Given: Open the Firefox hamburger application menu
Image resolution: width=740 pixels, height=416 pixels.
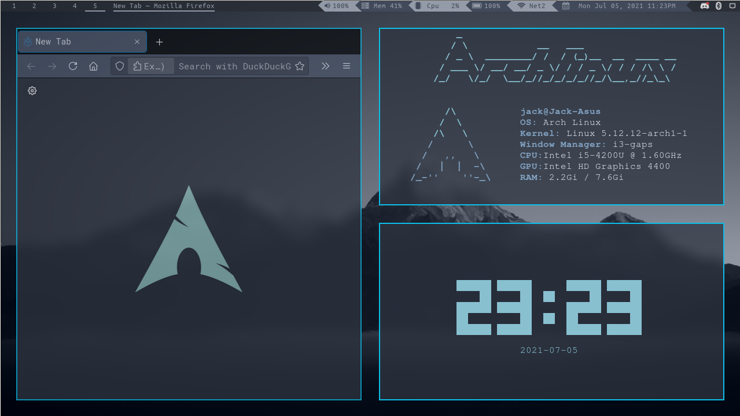Looking at the screenshot, I should click(347, 66).
